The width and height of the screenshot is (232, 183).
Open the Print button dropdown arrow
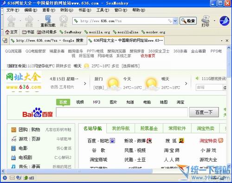[214, 21]
